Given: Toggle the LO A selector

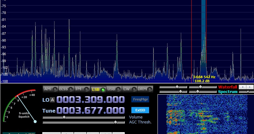Looking at the screenshot, I should point(52,100).
